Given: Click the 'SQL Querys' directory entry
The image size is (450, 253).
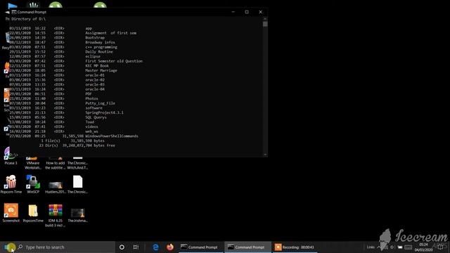Looking at the screenshot, I should pos(96,117).
